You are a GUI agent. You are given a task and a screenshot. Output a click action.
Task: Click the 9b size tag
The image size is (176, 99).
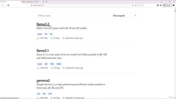pyautogui.click(x=44, y=94)
